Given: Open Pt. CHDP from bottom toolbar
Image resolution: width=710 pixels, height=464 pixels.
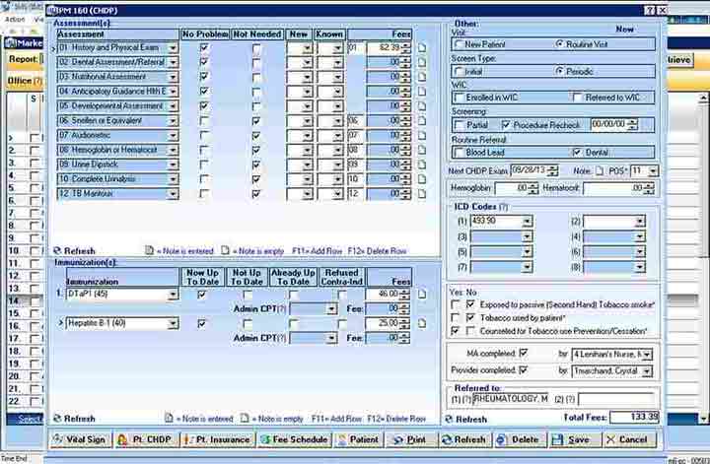Looking at the screenshot, I should 145,439.
